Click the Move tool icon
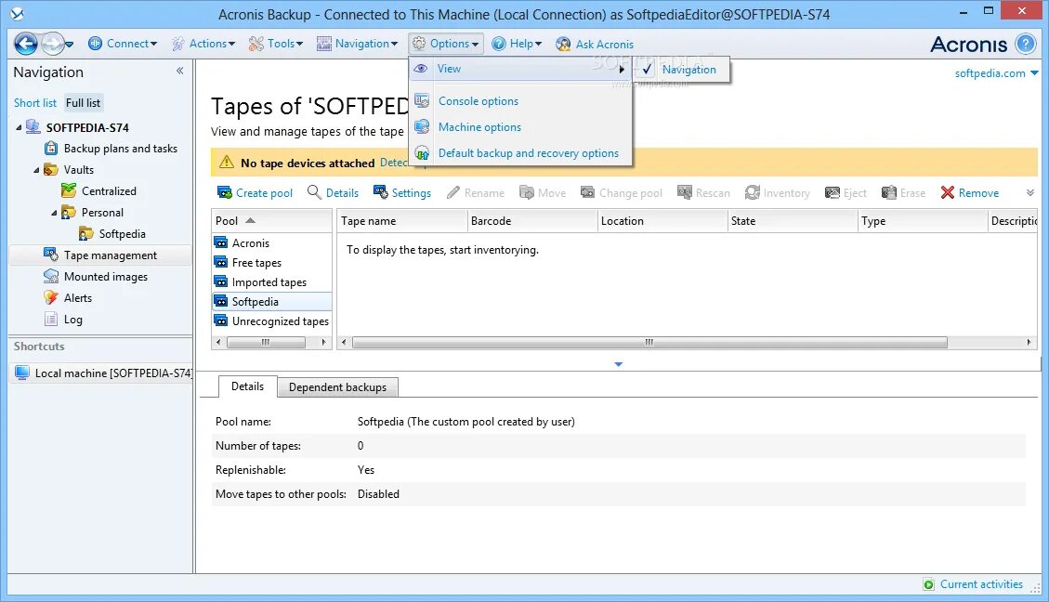 click(527, 192)
